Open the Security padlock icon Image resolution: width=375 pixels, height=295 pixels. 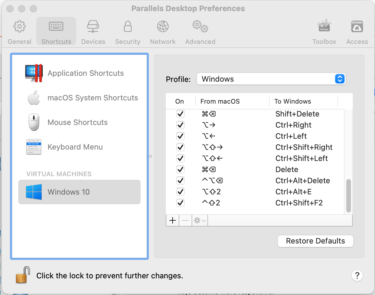(127, 27)
